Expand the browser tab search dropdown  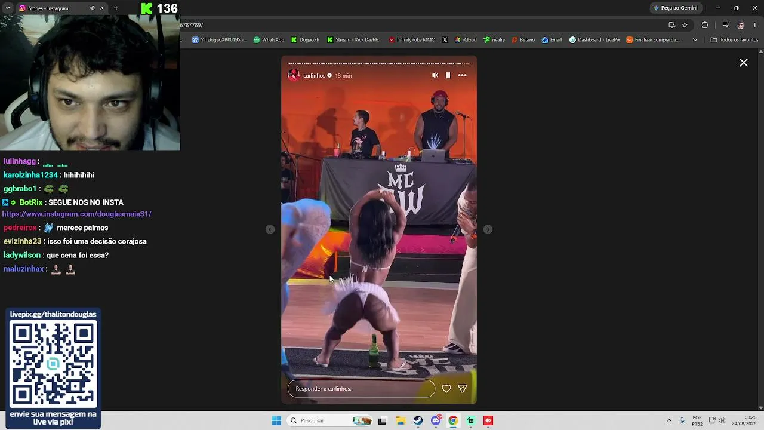(8, 8)
